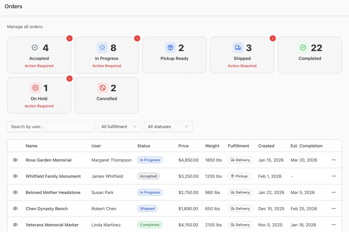Open the Orders menu heading
The height and width of the screenshot is (232, 349).
(13, 6)
